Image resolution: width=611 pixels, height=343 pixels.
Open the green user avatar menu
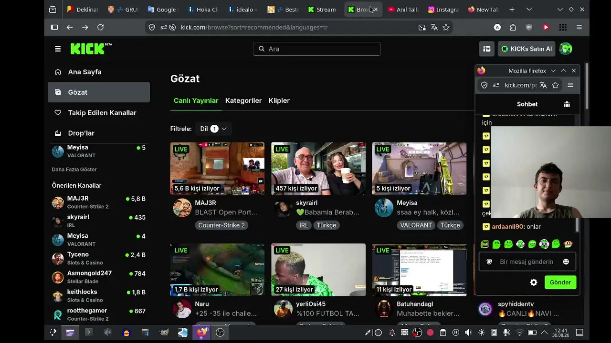566,49
